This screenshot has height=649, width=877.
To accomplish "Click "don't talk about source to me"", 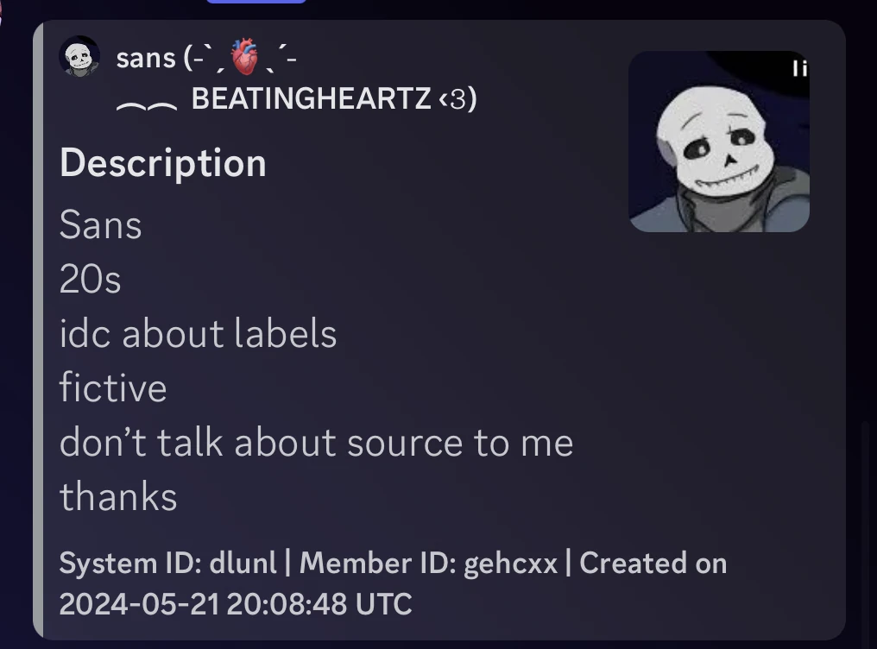I will click(x=316, y=443).
